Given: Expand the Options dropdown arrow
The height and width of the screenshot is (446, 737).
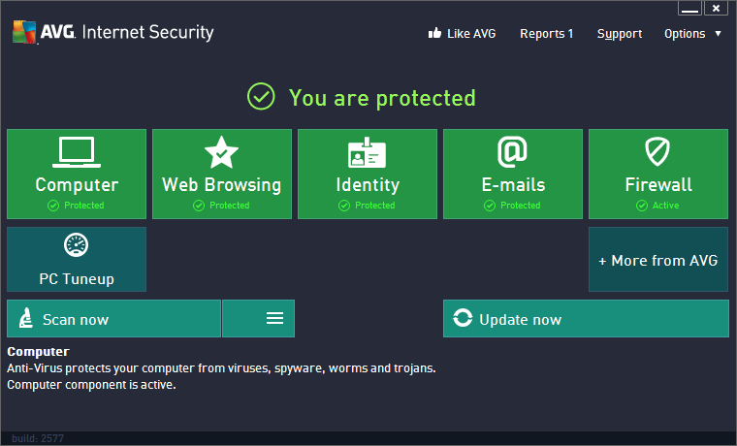Looking at the screenshot, I should 718,33.
